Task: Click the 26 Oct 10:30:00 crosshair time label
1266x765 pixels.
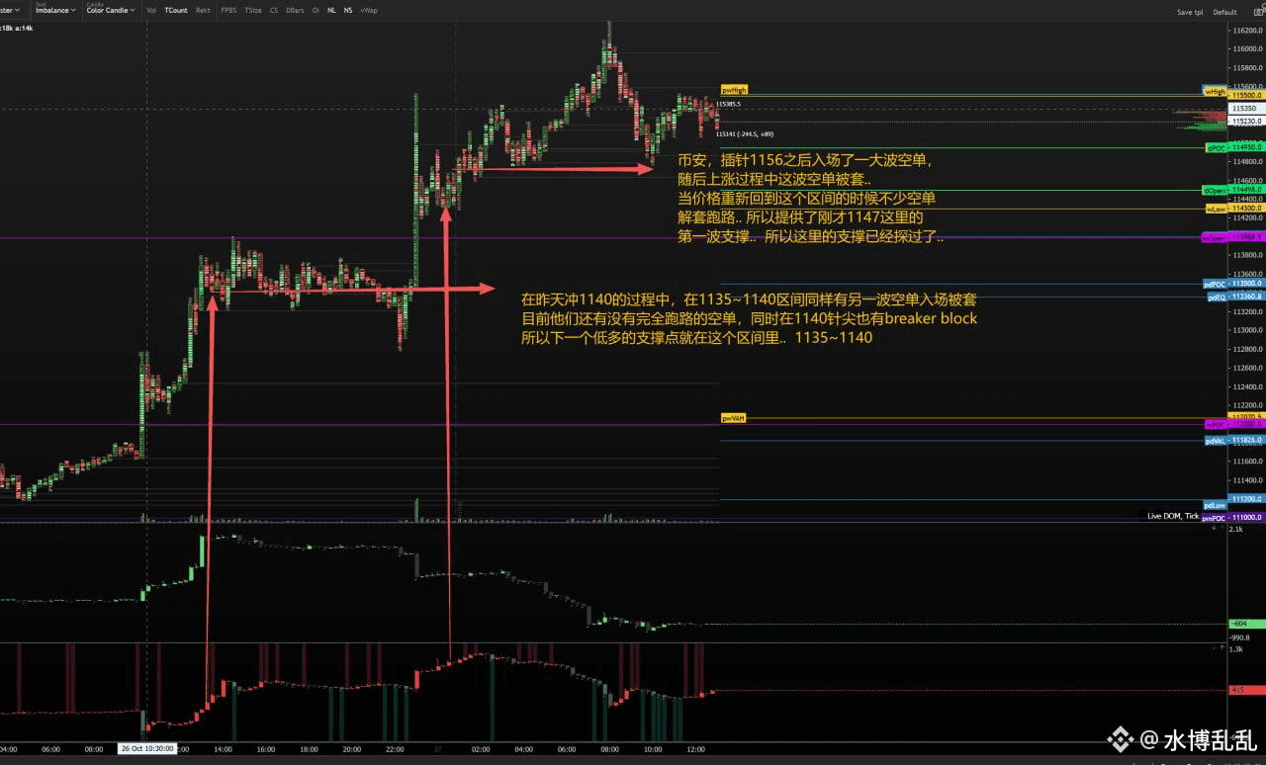Action: tap(146, 749)
